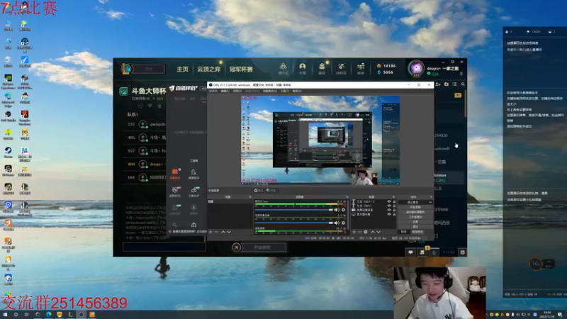Click the greyed 开始游戏 (Start Game) button

point(262,247)
